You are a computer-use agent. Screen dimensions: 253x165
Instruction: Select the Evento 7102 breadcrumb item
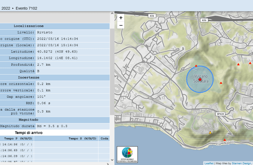click(x=26, y=8)
